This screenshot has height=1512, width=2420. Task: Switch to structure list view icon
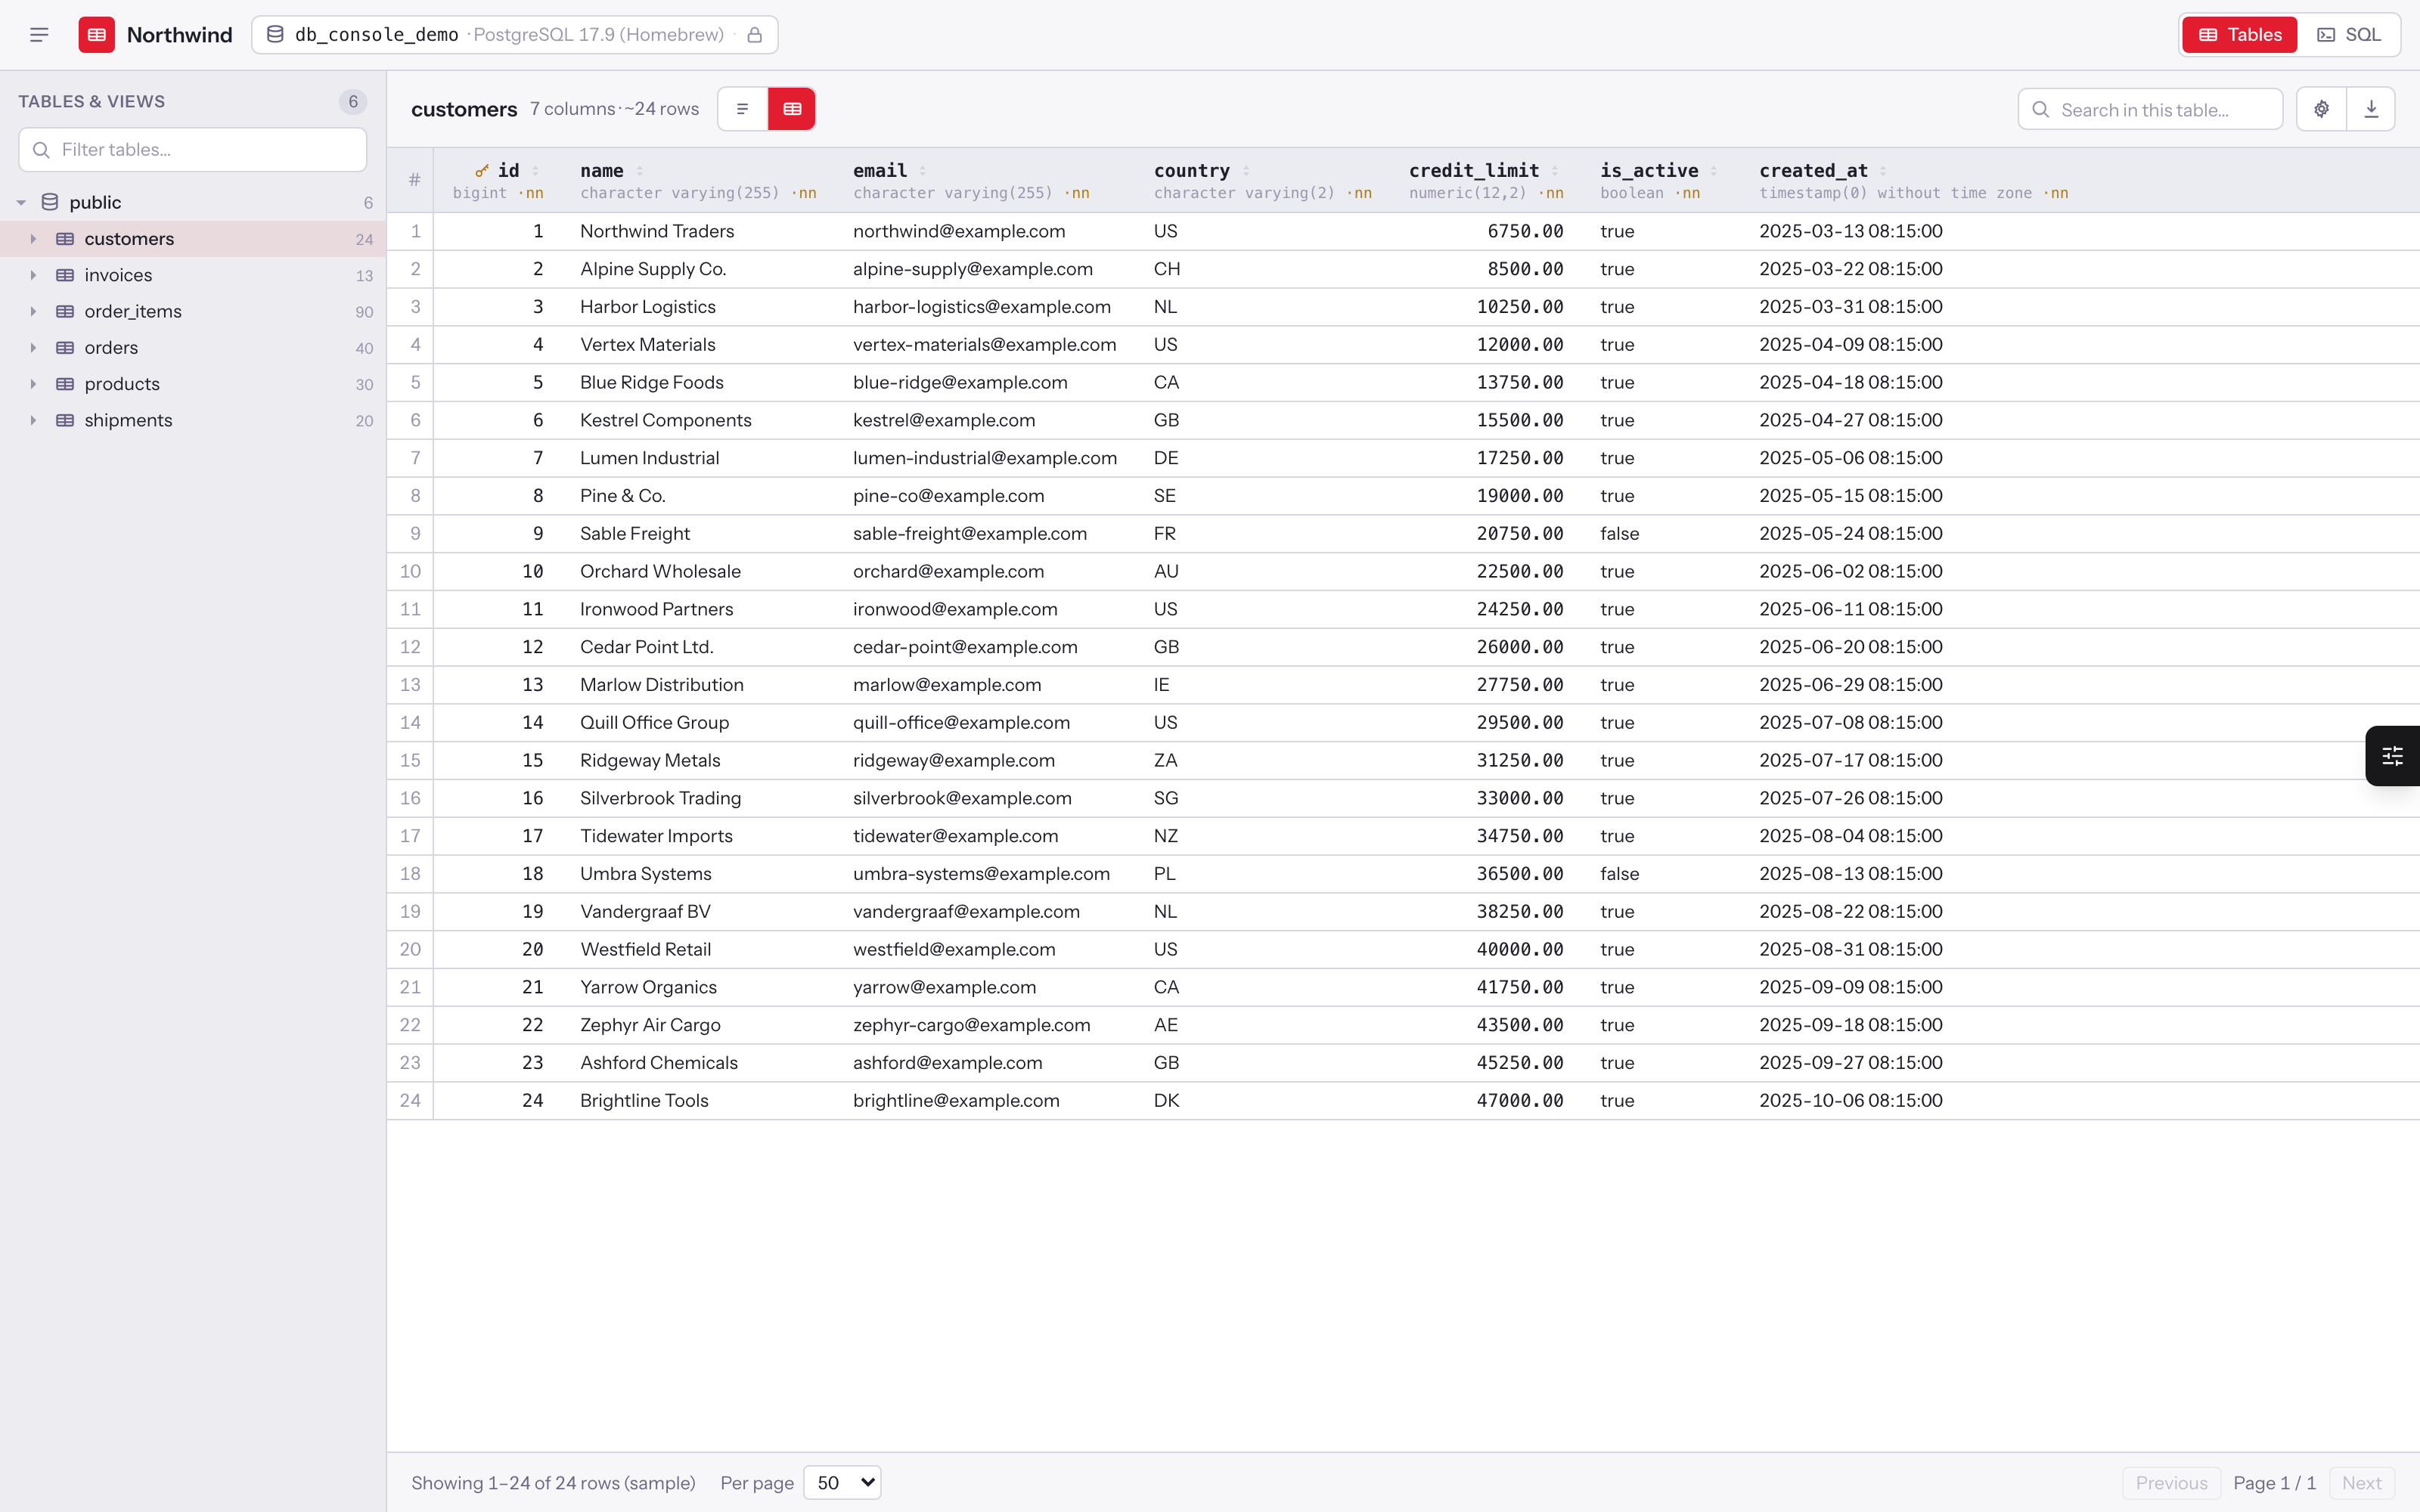(x=743, y=109)
